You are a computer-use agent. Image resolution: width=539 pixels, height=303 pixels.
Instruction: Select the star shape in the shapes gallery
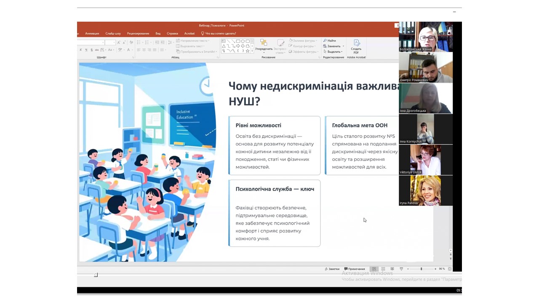[248, 51]
